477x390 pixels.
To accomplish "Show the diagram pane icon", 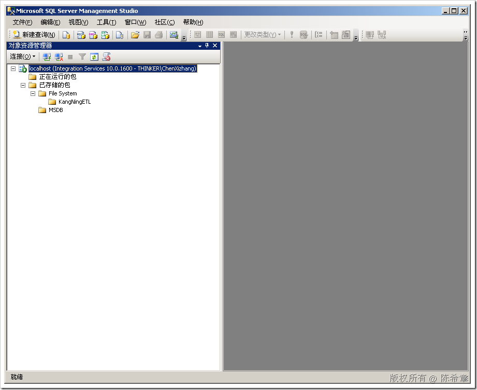I will 198,35.
